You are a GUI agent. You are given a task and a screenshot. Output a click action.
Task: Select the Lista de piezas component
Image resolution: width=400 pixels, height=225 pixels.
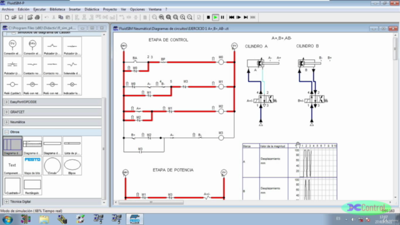tap(72, 146)
